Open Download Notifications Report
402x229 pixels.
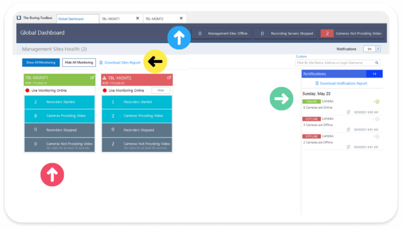pyautogui.click(x=344, y=83)
